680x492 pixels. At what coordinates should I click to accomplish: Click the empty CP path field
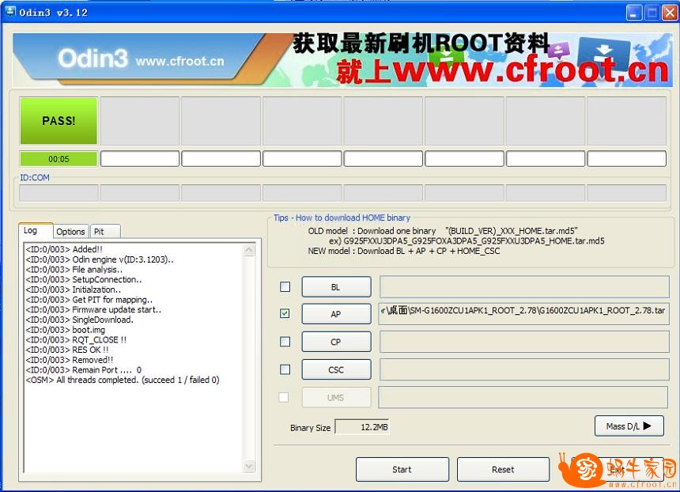coord(524,342)
